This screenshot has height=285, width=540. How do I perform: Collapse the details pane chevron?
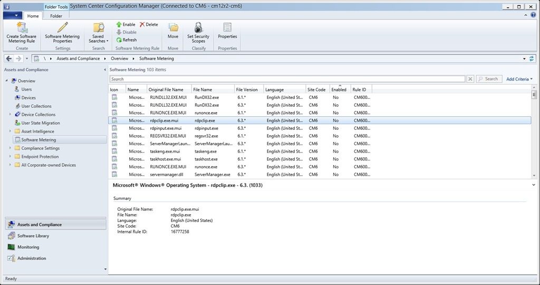point(534,185)
